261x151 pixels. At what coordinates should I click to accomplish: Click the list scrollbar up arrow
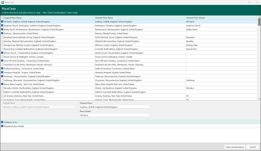259,17
